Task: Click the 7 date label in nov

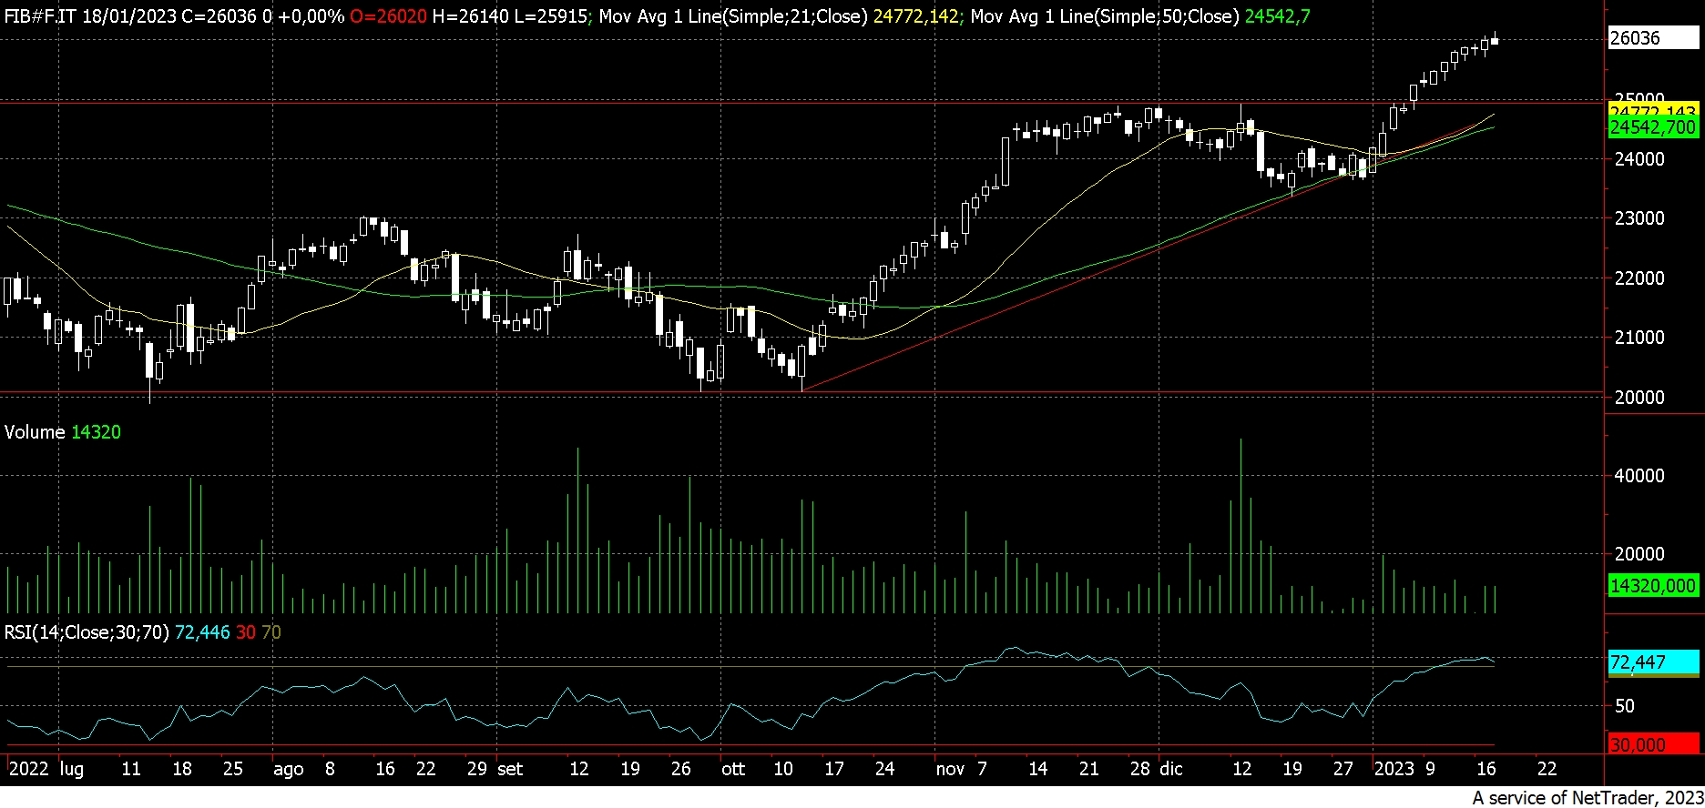Action: coord(982,769)
